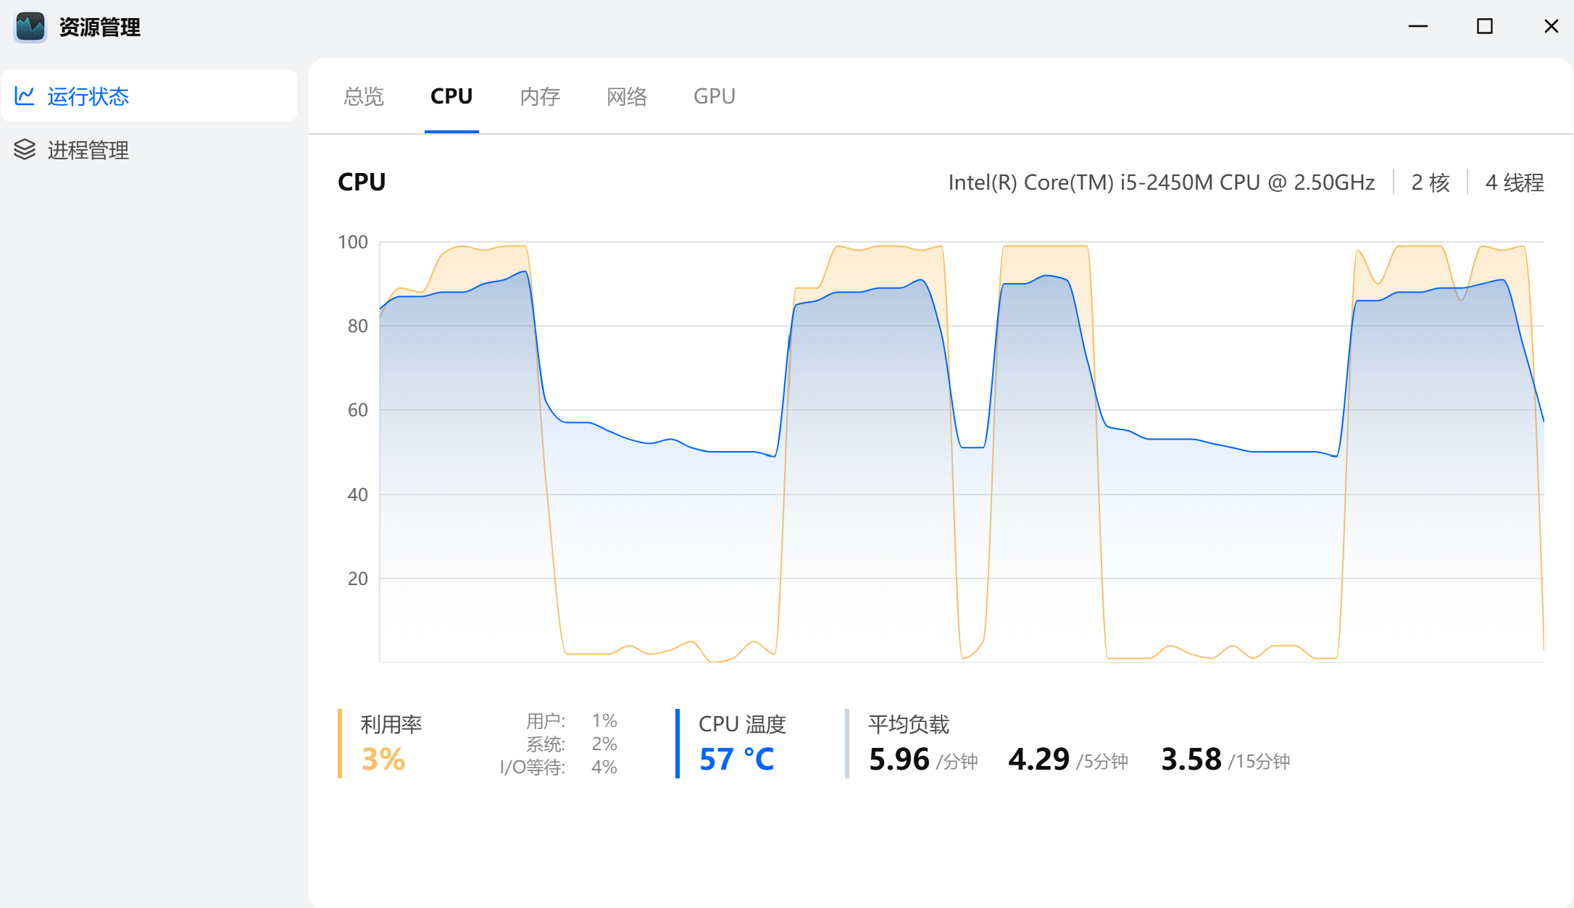
Task: Maximize the resource manager window
Action: click(x=1484, y=27)
